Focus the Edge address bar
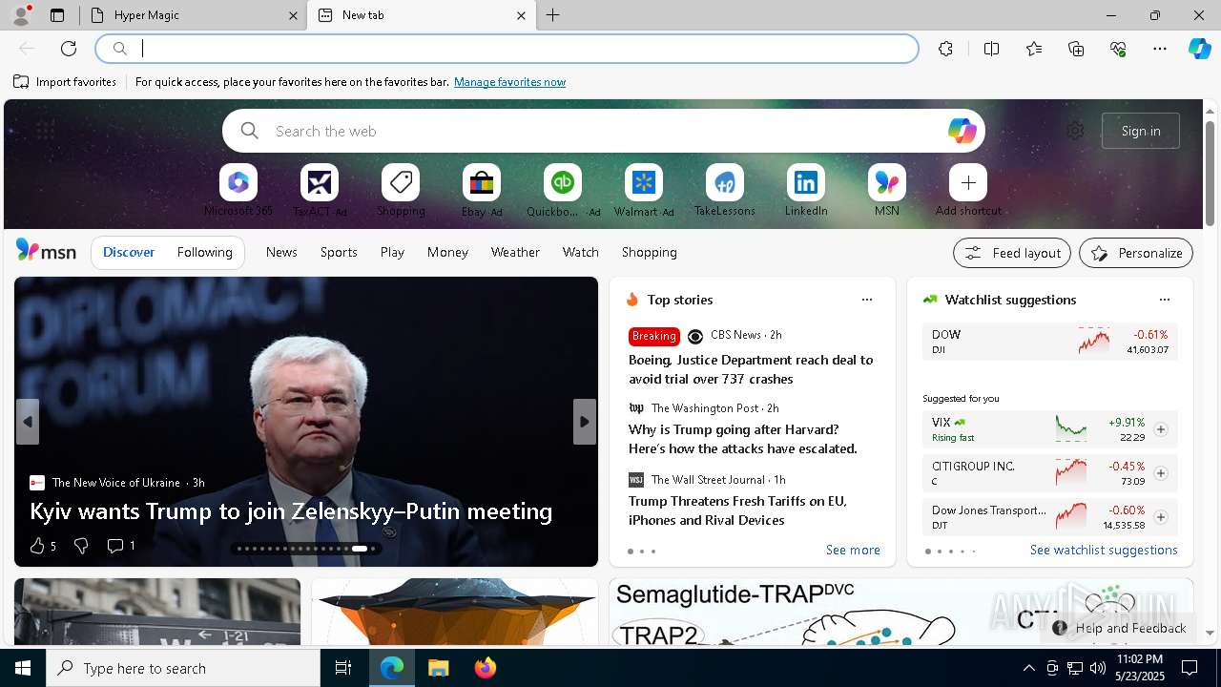This screenshot has width=1221, height=687. [507, 49]
